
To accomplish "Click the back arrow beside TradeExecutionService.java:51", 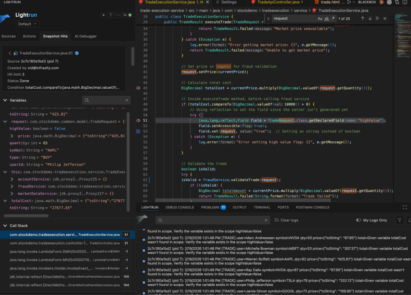I will coord(10,53).
